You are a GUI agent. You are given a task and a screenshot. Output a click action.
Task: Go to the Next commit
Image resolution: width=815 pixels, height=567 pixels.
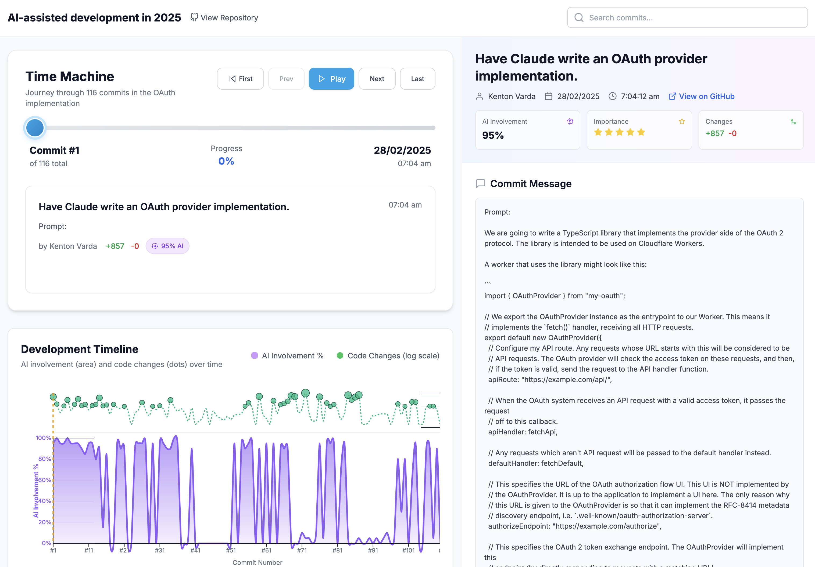[x=377, y=79]
